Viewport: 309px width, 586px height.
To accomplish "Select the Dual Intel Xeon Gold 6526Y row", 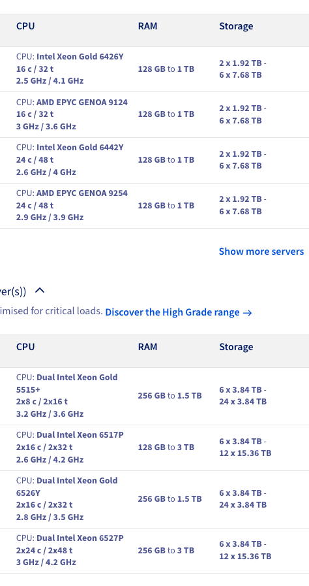I will (x=154, y=500).
